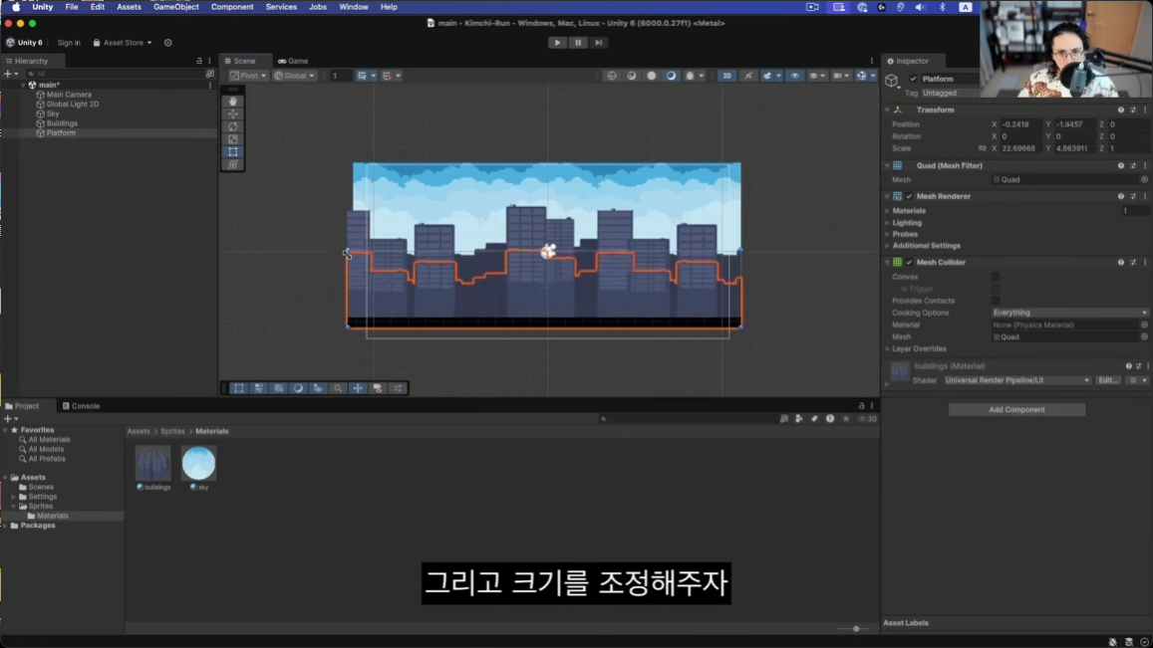The height and width of the screenshot is (648, 1153).
Task: Select the Transform tool in Scene toolbar
Action: pos(233,164)
